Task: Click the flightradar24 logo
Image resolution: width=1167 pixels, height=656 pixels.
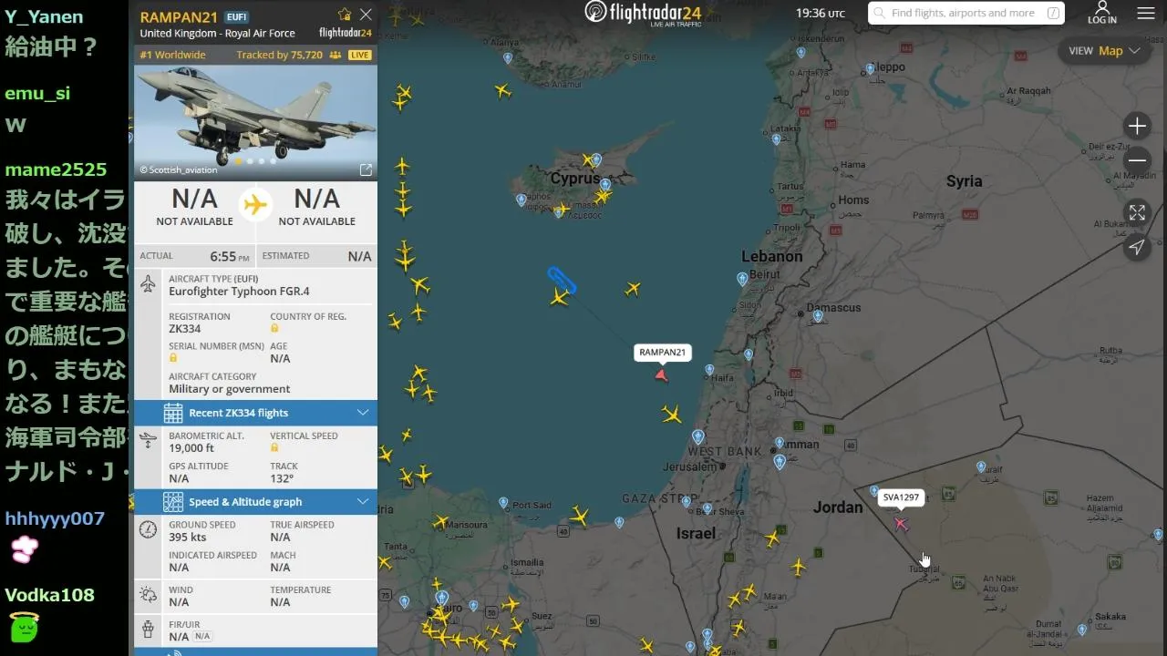Action: pyautogui.click(x=643, y=13)
